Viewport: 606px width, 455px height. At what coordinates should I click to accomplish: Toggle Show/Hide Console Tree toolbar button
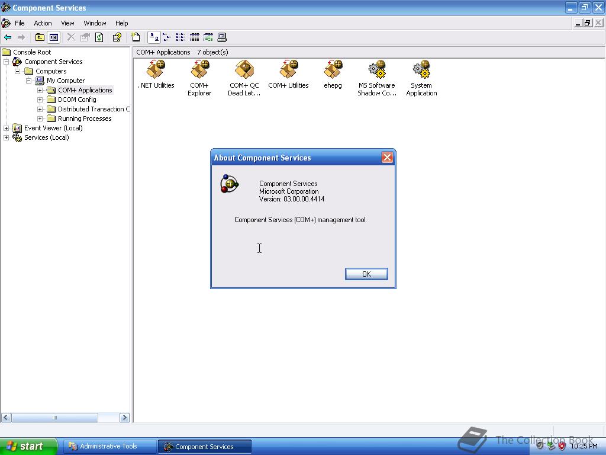coord(54,37)
